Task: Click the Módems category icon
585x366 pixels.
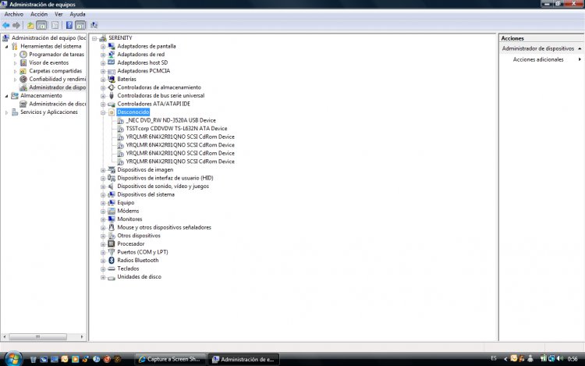Action: (x=112, y=211)
